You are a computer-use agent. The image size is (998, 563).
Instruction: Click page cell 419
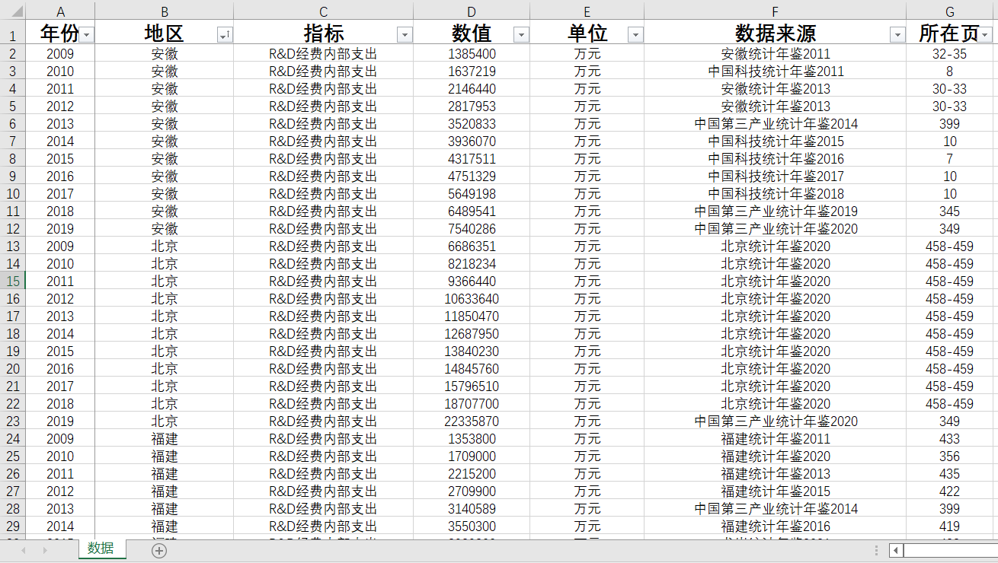pyautogui.click(x=950, y=526)
